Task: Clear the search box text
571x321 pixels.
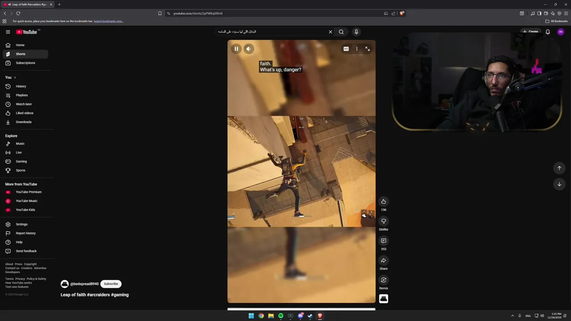Action: 331,32
